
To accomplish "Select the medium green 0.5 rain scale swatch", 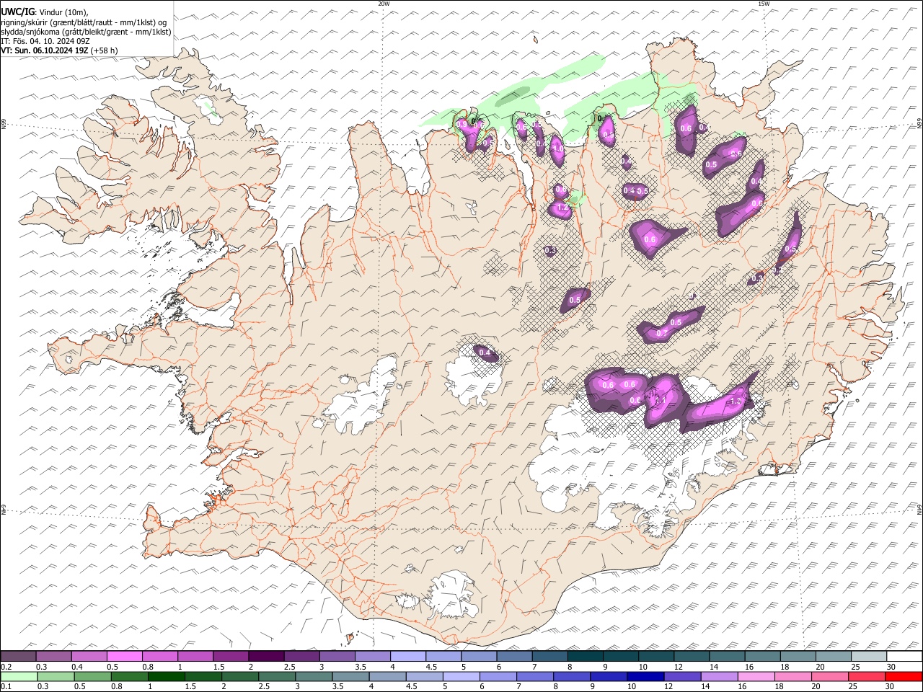I will [92, 676].
